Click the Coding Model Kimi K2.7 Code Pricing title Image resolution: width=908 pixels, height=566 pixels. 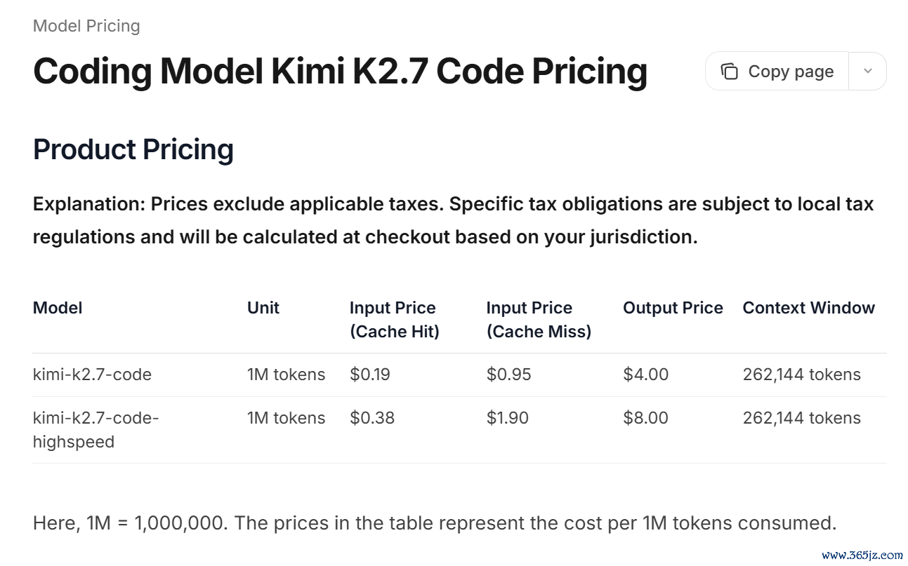coord(340,71)
